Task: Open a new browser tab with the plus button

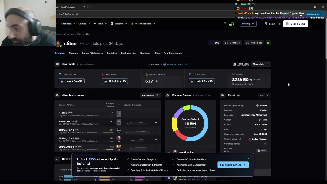Action: (x=90, y=7)
